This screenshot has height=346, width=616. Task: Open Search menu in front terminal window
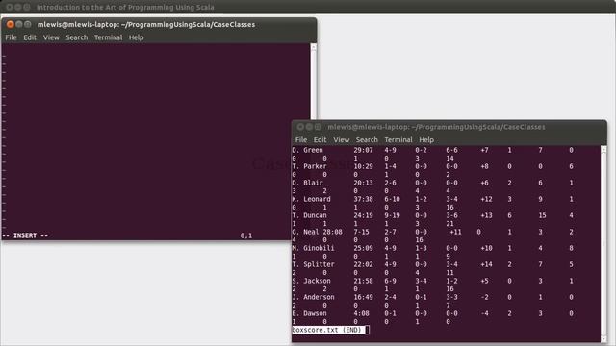(77, 37)
